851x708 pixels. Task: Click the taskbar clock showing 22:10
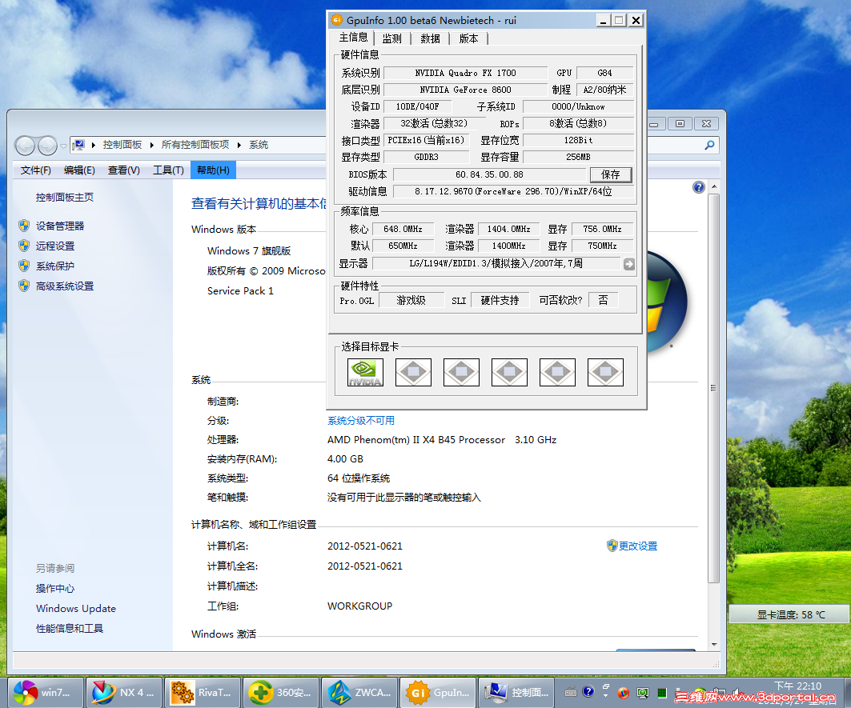click(x=797, y=686)
